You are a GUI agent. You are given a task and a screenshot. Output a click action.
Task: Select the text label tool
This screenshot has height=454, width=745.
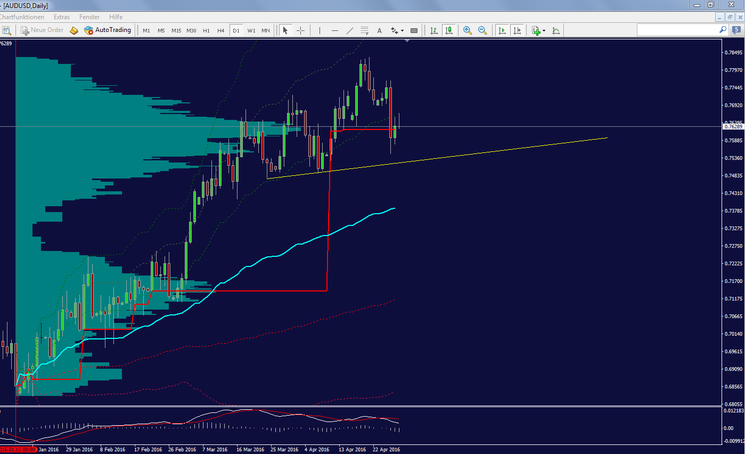380,30
